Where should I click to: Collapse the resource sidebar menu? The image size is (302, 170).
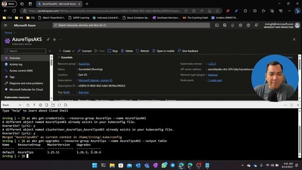click(x=50, y=51)
